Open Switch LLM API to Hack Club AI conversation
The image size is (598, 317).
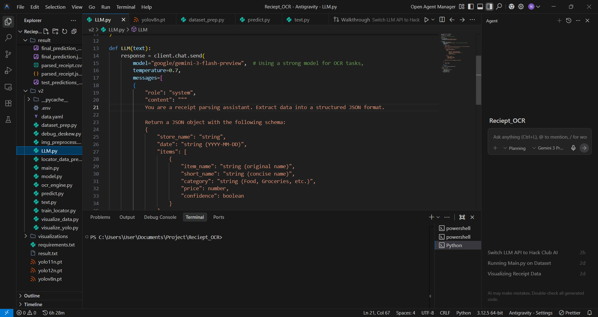(522, 252)
